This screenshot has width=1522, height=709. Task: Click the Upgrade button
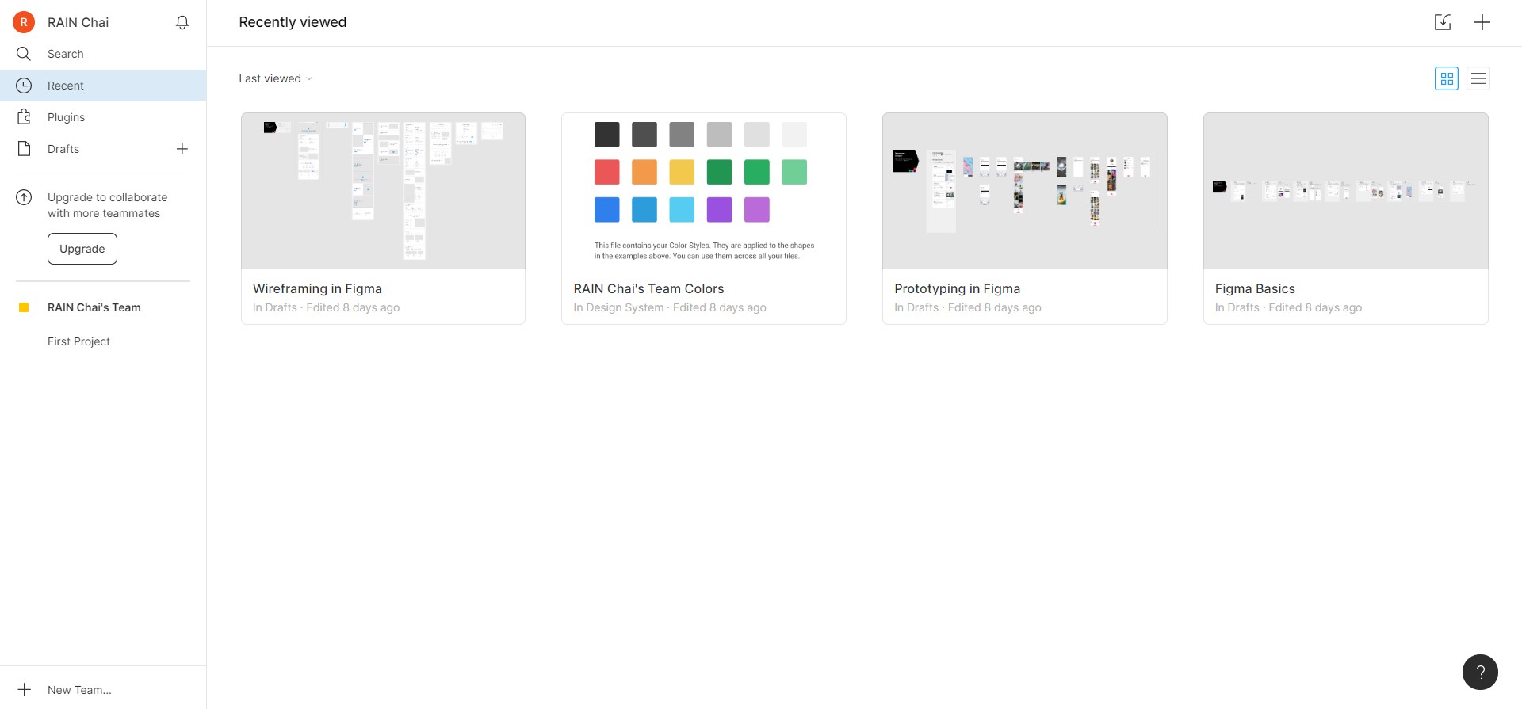pos(82,249)
